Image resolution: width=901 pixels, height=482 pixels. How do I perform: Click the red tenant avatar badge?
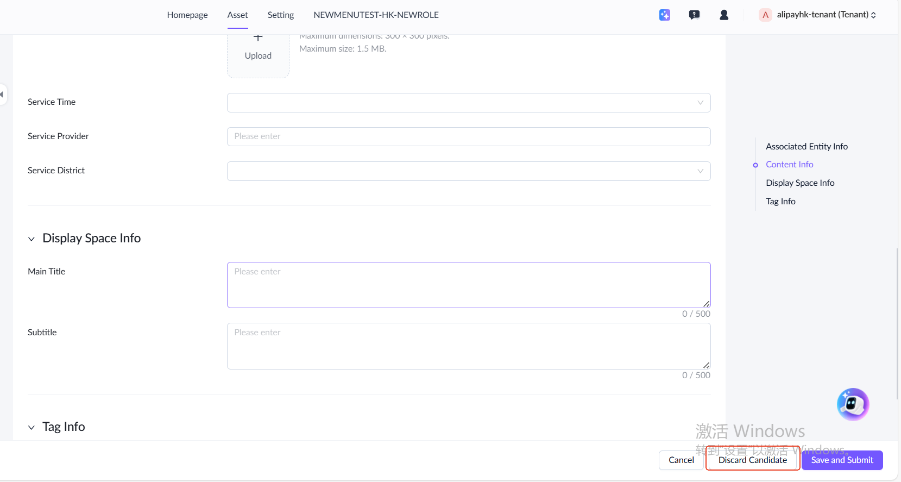tap(765, 15)
